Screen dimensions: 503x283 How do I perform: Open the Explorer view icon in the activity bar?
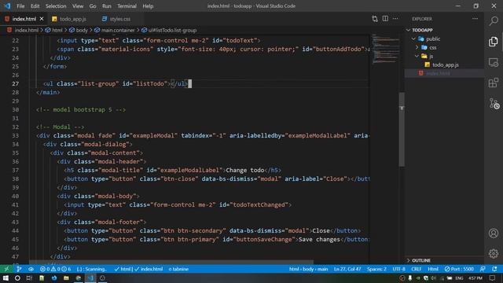[494, 42]
